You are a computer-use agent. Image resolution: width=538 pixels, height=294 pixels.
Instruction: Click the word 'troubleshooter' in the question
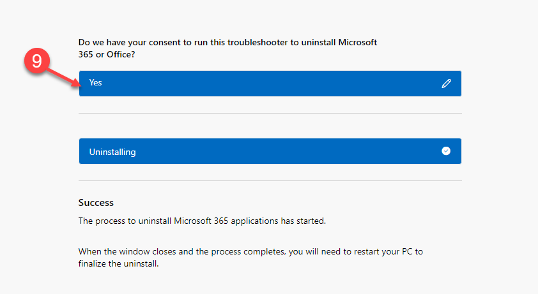(x=256, y=42)
